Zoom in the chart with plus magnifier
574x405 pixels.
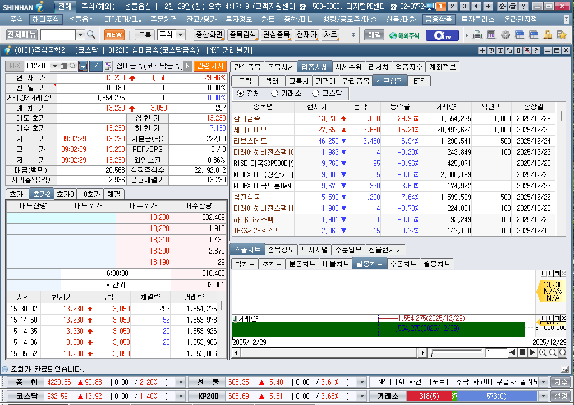pyautogui.click(x=543, y=353)
